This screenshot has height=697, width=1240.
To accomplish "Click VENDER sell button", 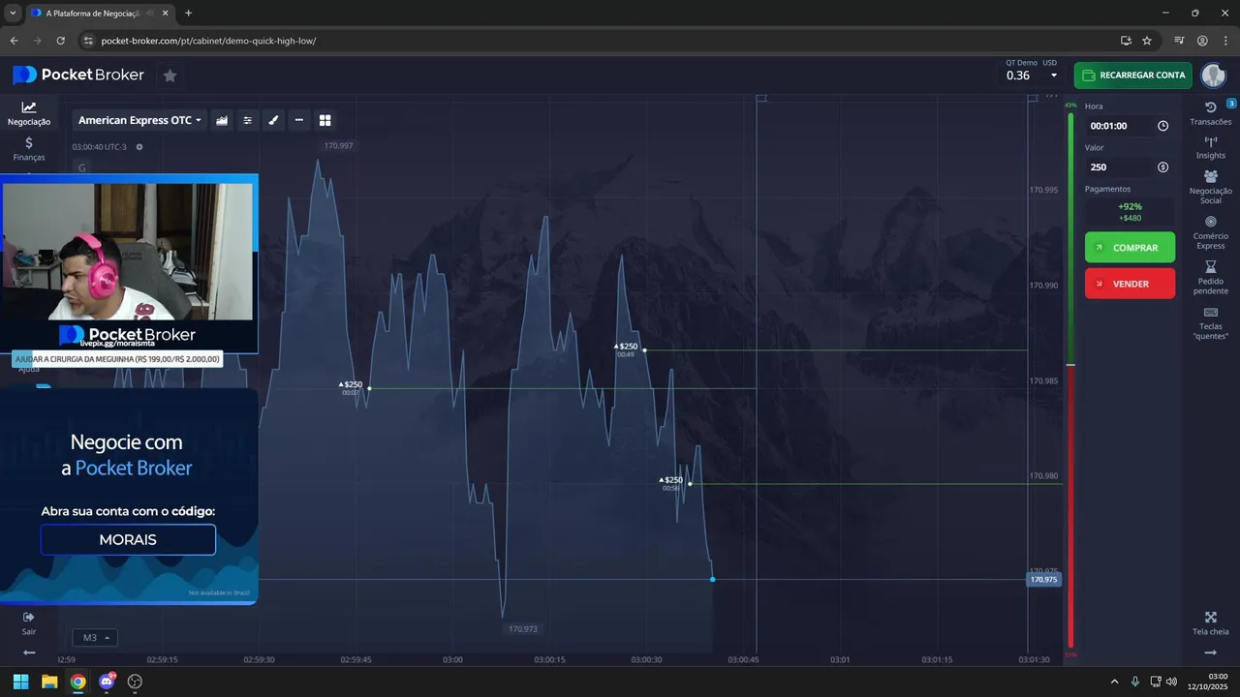I will pyautogui.click(x=1130, y=284).
